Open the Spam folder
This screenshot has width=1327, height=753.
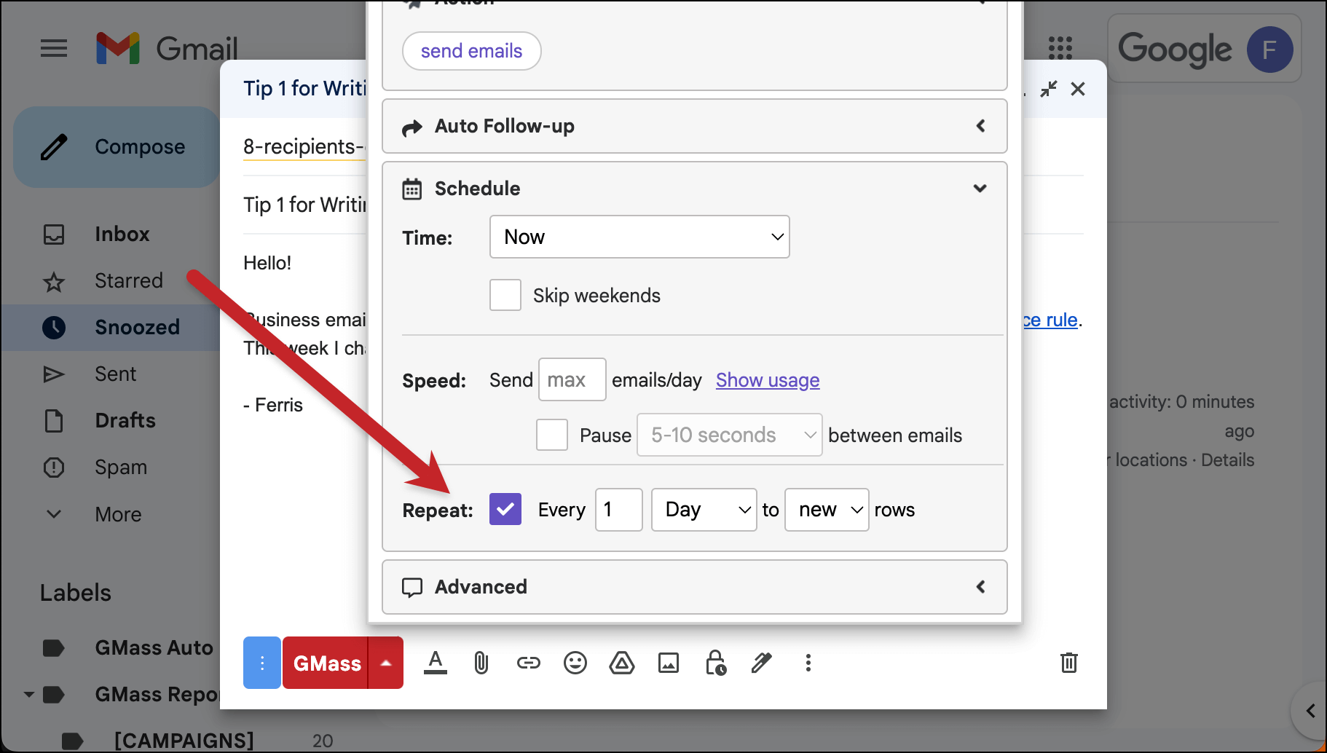tap(121, 468)
